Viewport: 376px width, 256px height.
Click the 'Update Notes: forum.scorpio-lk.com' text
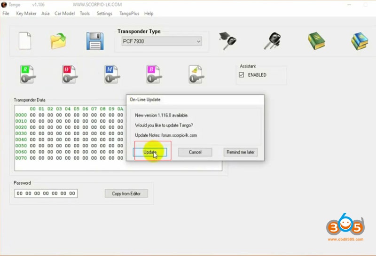166,135
